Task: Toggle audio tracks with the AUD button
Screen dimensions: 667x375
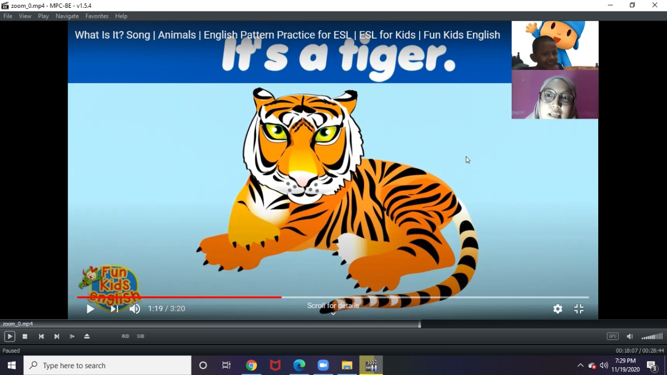Action: click(125, 336)
